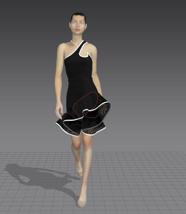
Task: Click the crossed white neck straps
Action: click(x=77, y=45)
